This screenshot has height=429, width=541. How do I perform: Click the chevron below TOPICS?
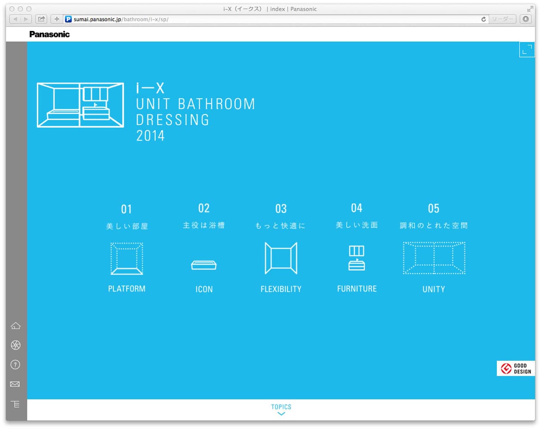tap(281, 414)
